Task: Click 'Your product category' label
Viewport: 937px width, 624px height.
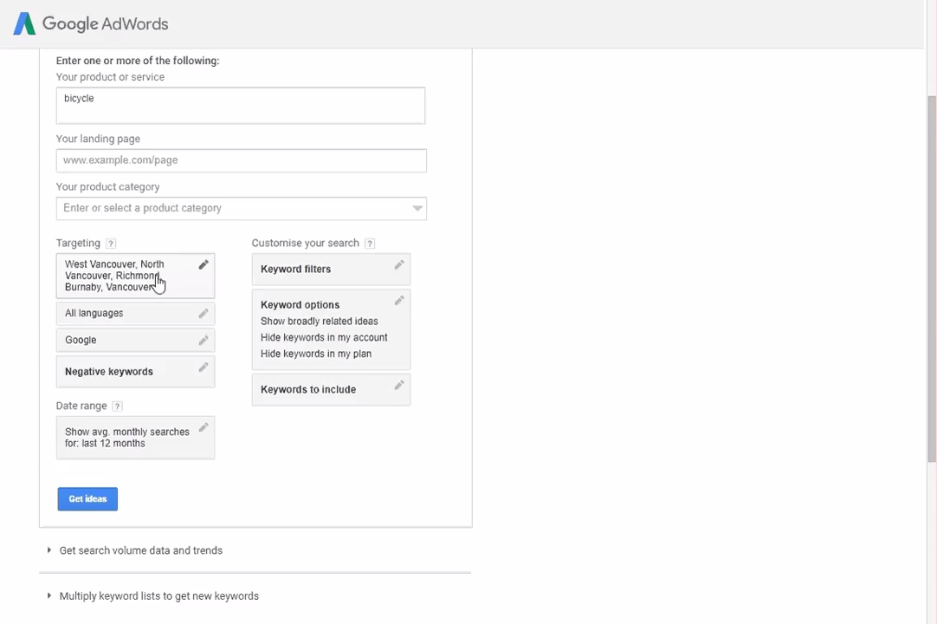Action: tap(107, 186)
